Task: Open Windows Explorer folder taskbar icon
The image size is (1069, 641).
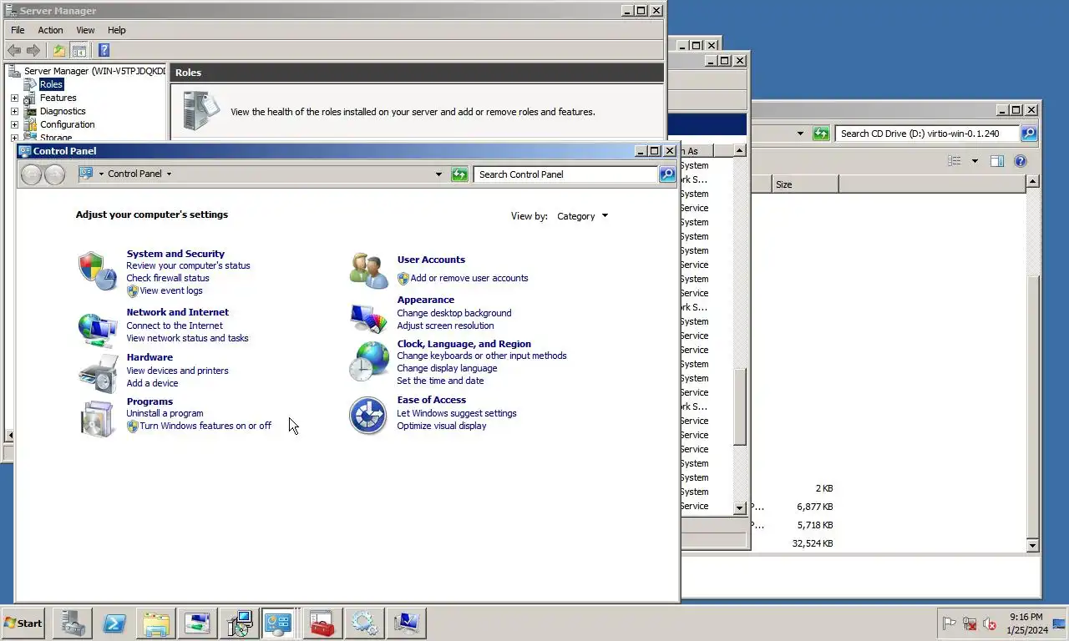Action: click(x=156, y=623)
